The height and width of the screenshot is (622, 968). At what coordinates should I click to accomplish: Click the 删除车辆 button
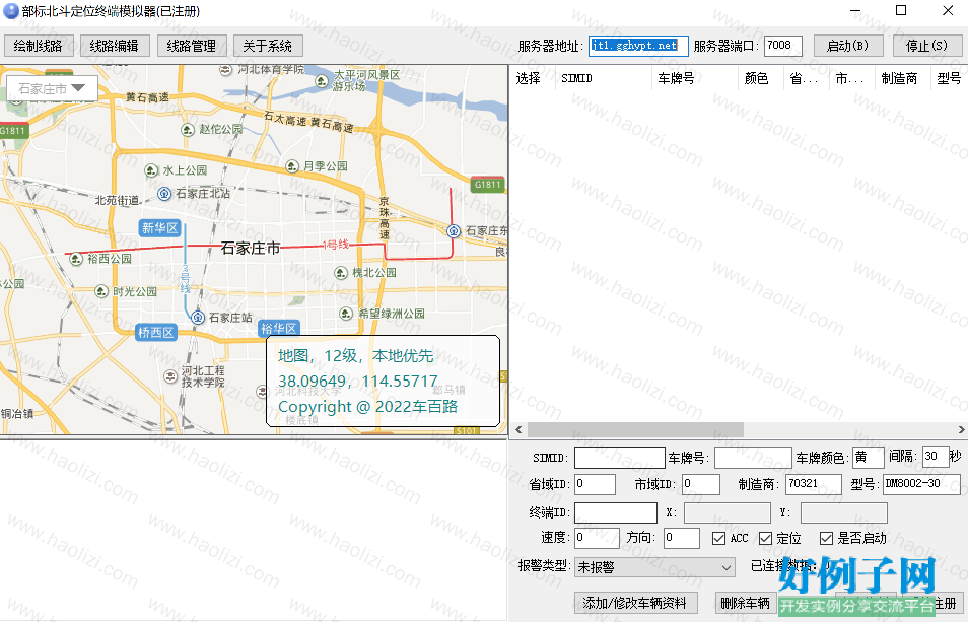click(x=746, y=603)
